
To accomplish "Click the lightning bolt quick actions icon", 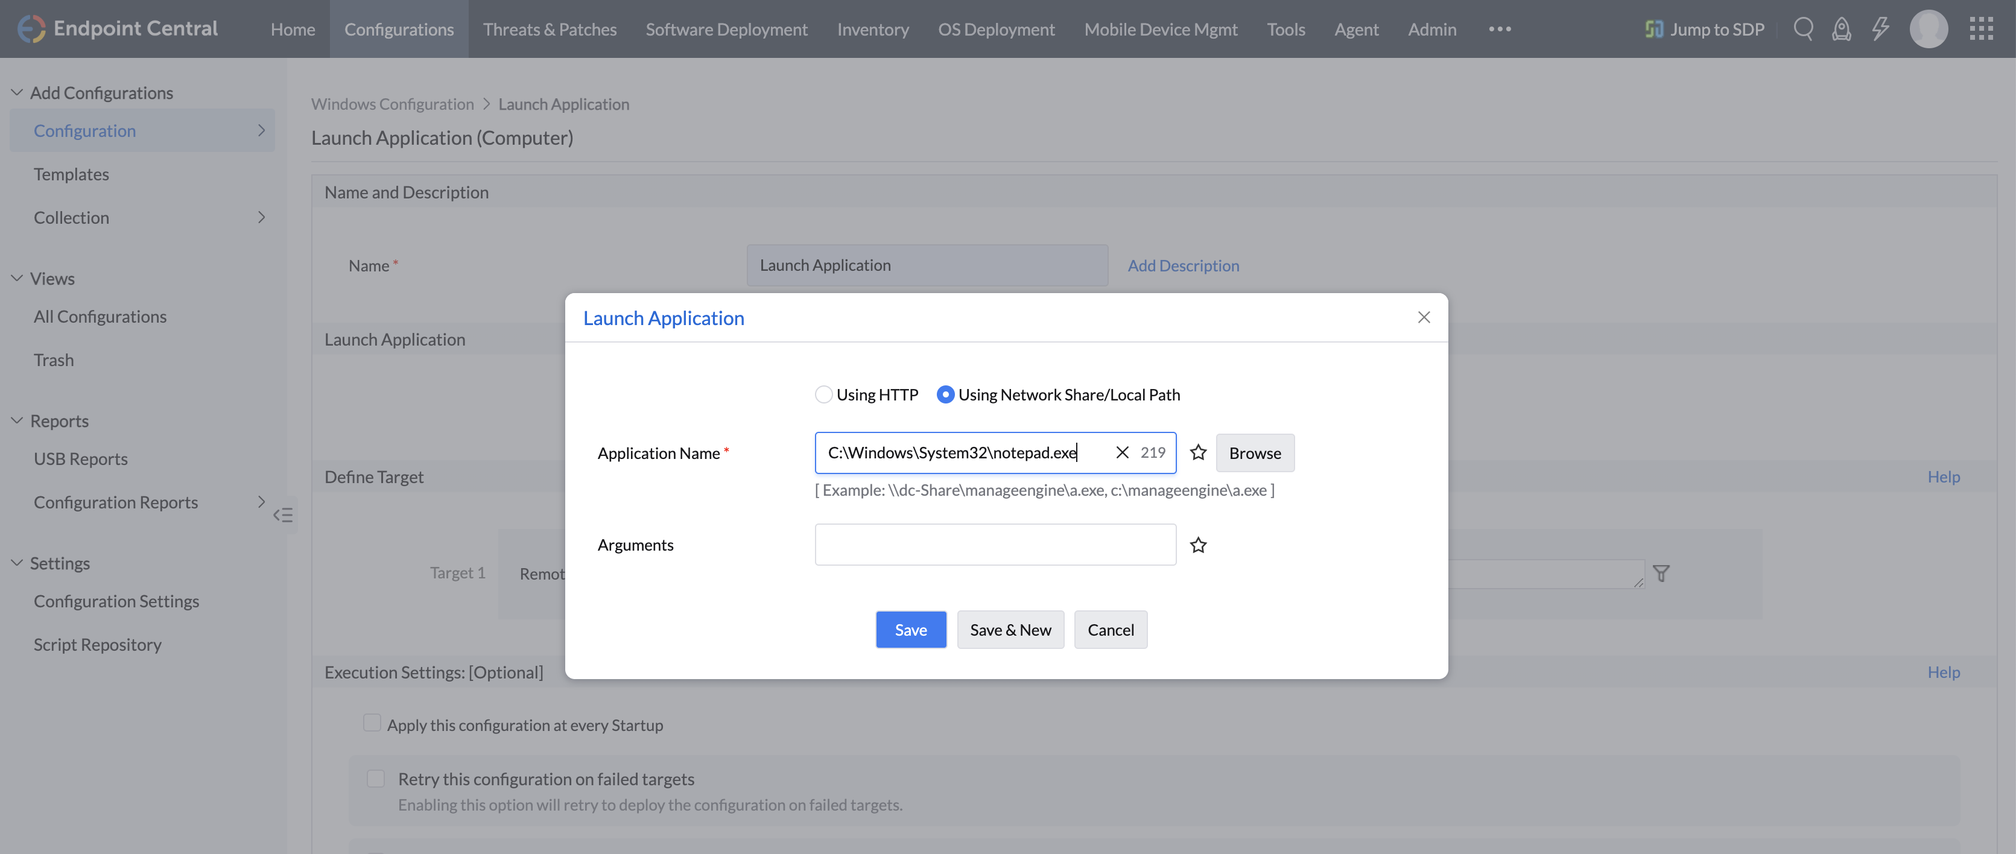I will point(1880,29).
